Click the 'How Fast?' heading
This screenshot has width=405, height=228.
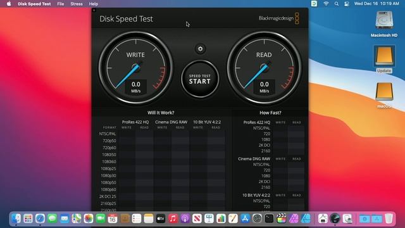tap(270, 113)
